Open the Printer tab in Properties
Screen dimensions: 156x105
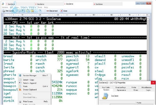134,87
